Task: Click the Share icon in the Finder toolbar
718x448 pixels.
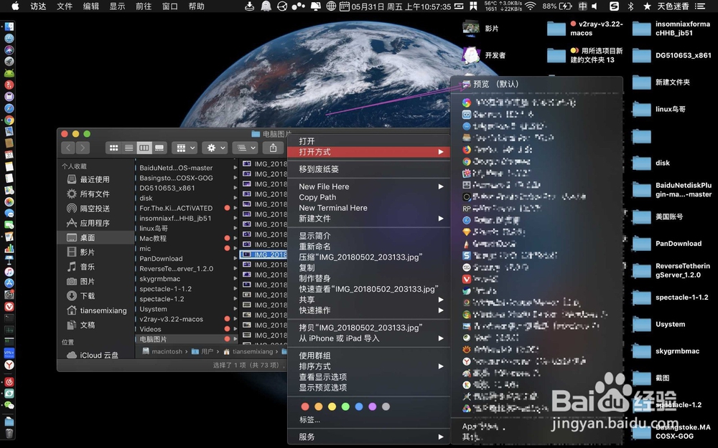Action: 274,147
